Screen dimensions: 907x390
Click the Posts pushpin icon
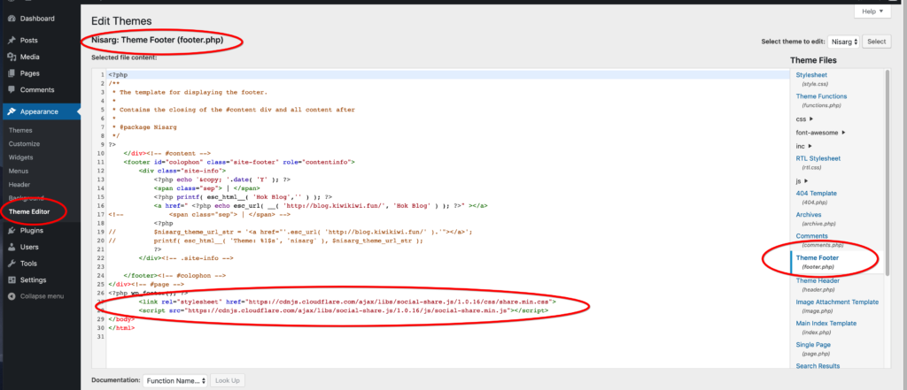tap(12, 41)
